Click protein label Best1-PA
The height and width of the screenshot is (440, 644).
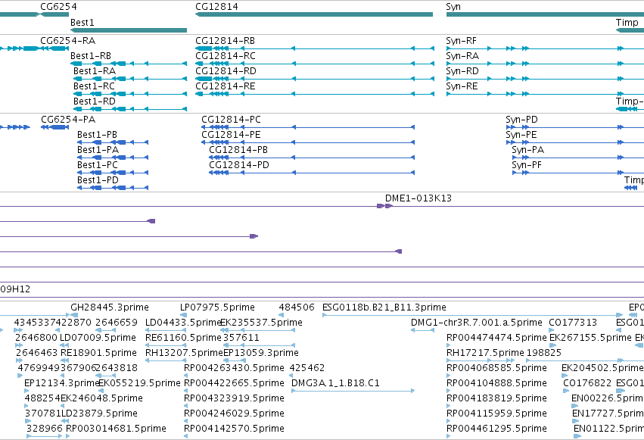point(98,150)
